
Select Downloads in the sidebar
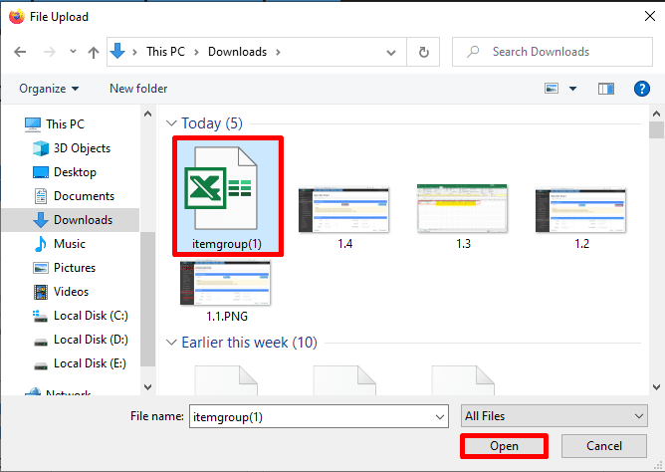(x=83, y=220)
